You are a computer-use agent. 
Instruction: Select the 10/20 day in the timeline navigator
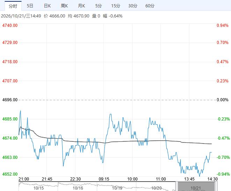tap(157, 188)
